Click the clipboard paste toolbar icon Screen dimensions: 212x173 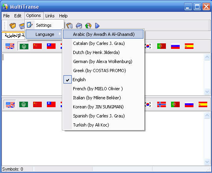pyautogui.click(x=69, y=26)
